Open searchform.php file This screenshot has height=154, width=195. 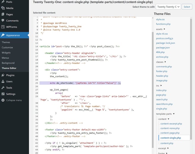[x=164, y=104]
